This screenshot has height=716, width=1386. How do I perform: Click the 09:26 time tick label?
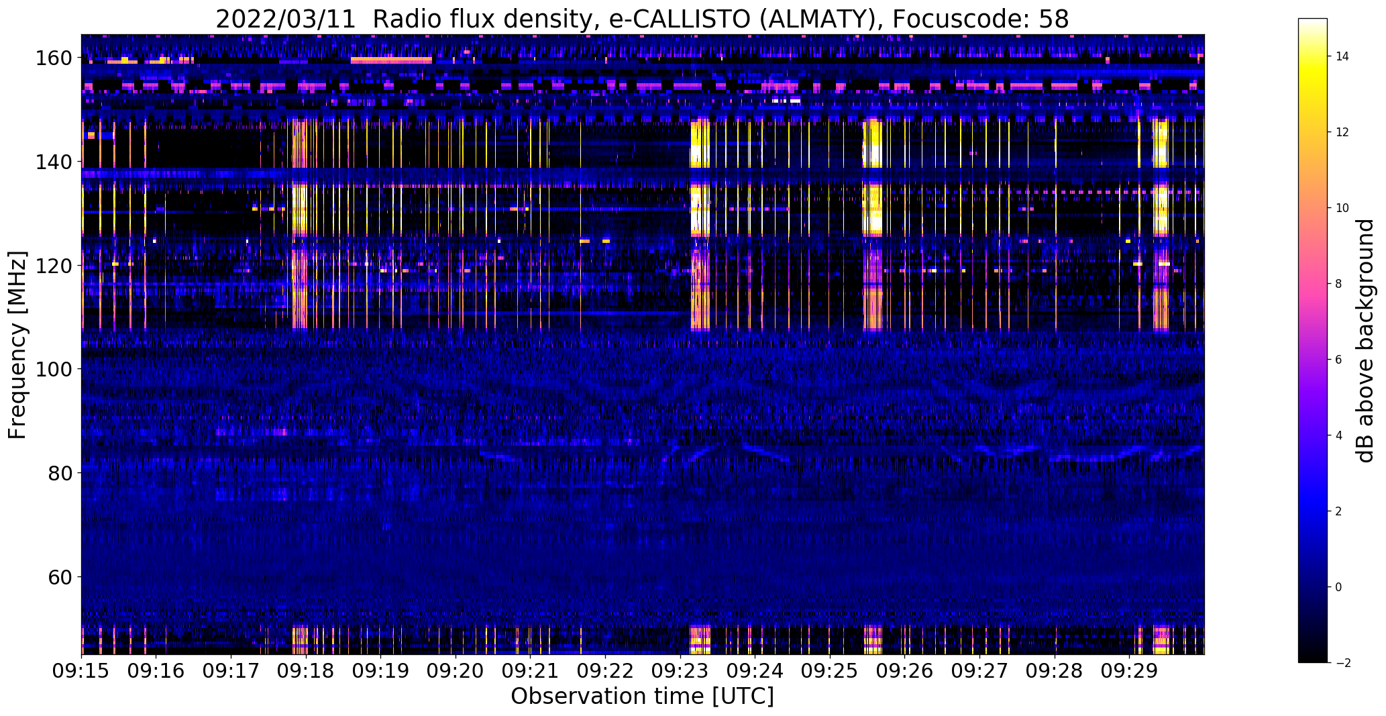click(905, 671)
